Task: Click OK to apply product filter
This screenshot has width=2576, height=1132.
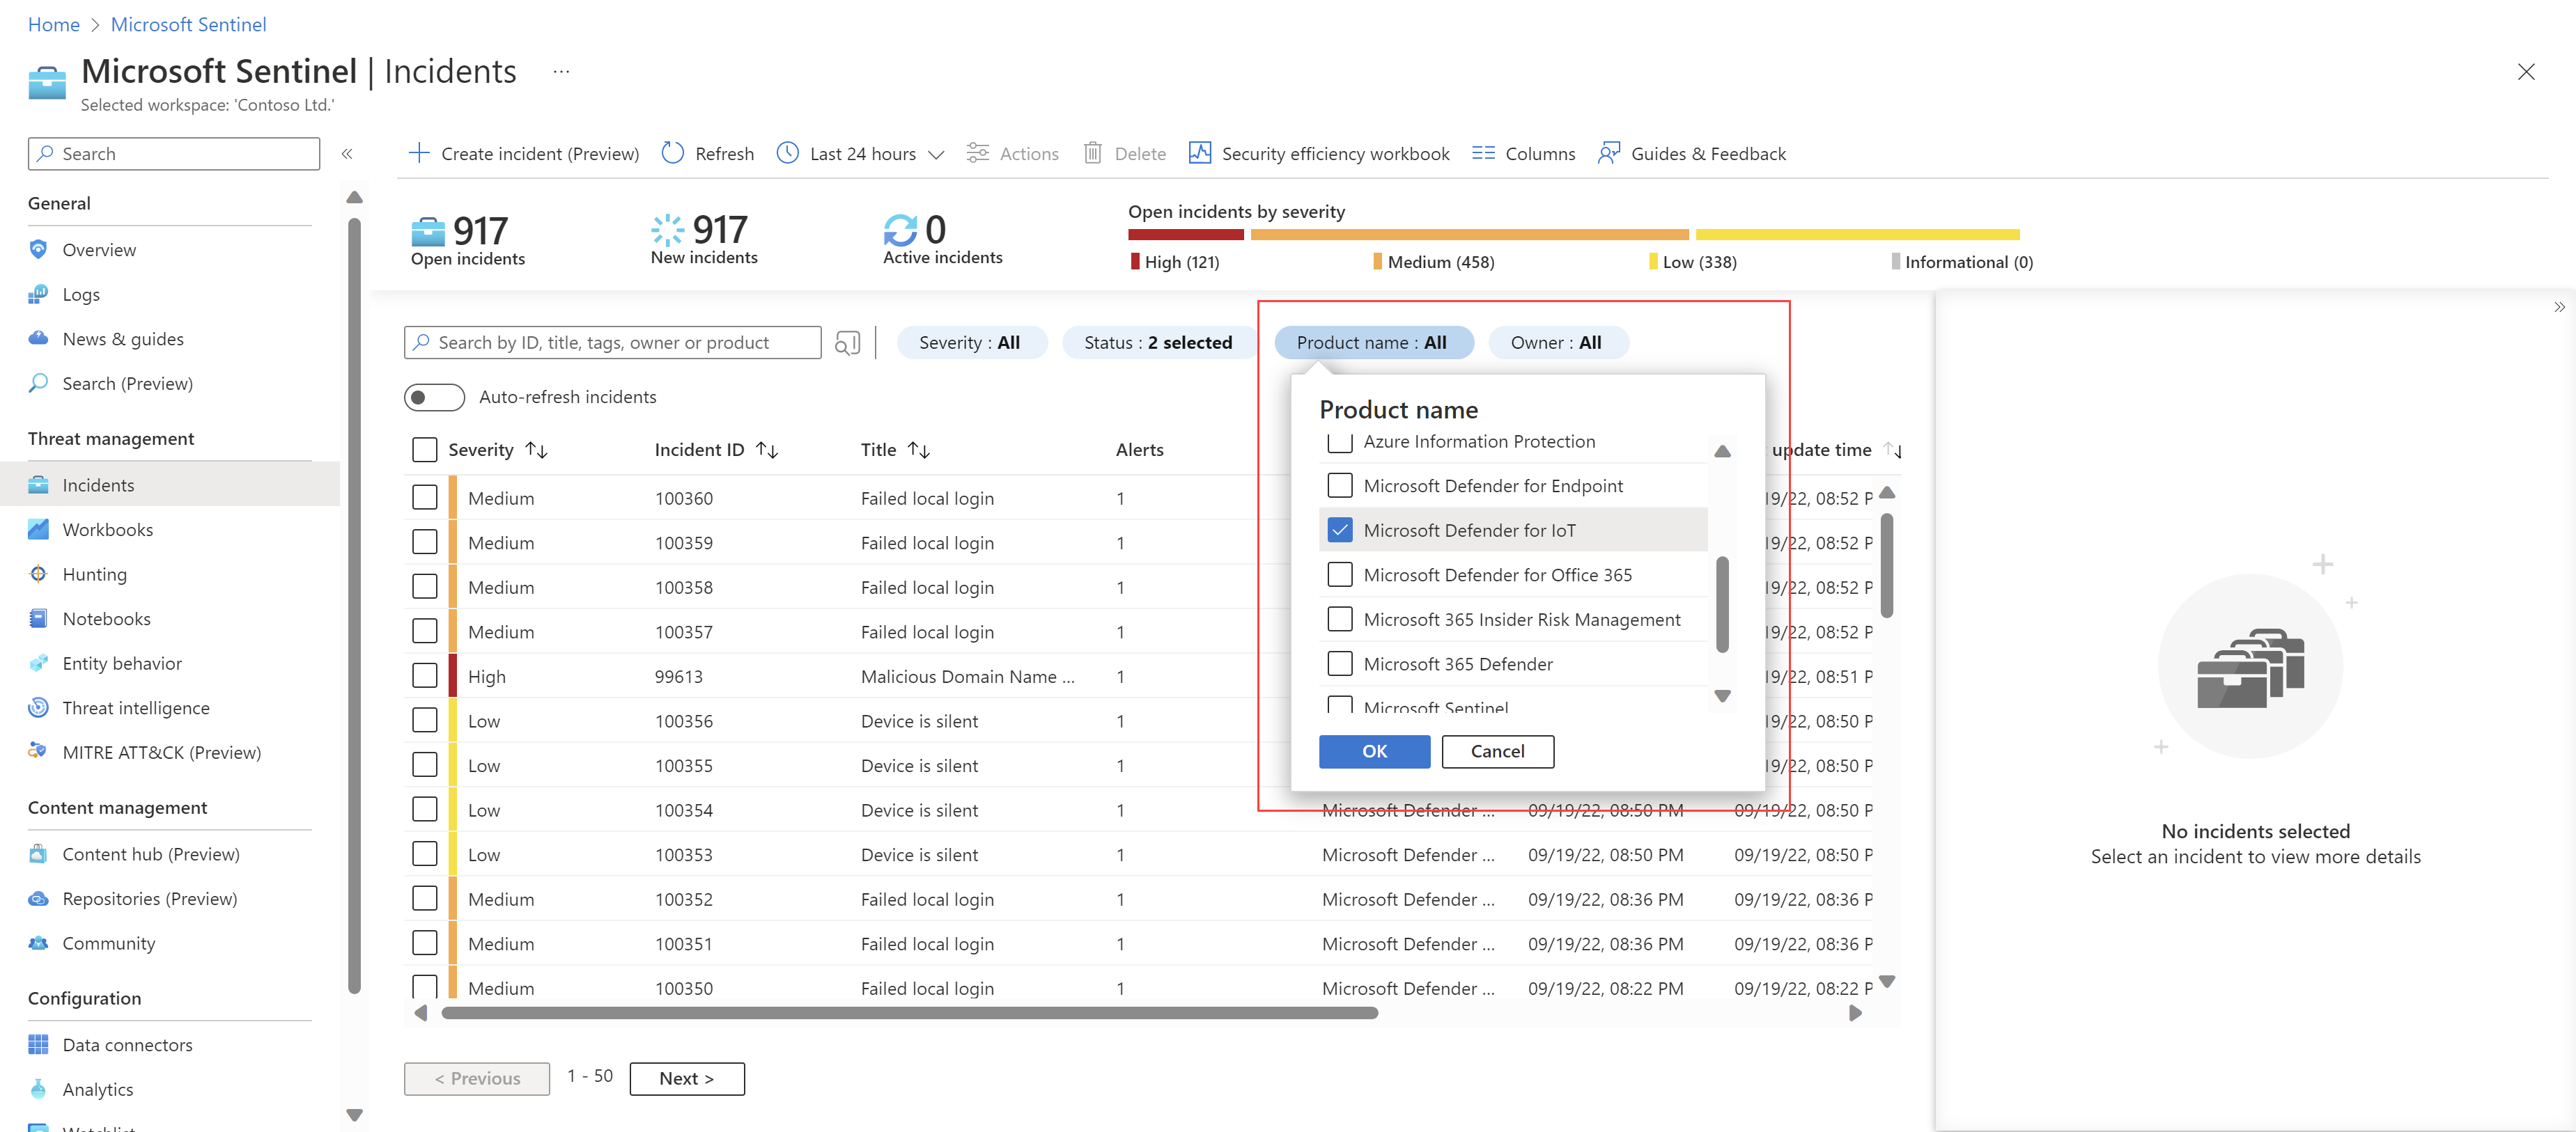Action: pos(1374,751)
